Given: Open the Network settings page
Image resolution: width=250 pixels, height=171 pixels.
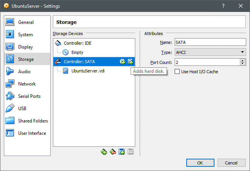Looking at the screenshot, I should point(27,84).
